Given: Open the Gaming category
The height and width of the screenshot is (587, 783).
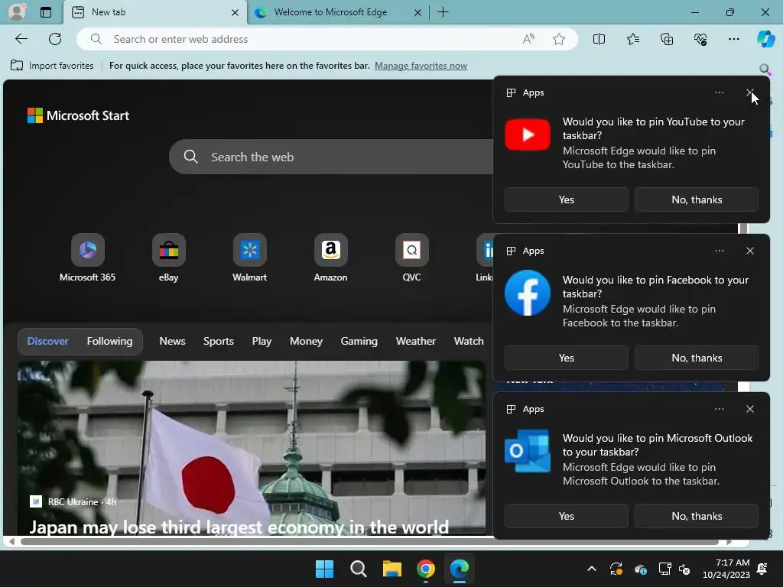Looking at the screenshot, I should click(x=359, y=341).
